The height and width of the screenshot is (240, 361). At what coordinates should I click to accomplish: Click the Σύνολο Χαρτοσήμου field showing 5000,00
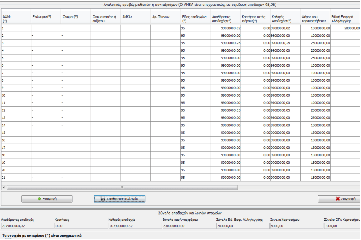coord(297,226)
